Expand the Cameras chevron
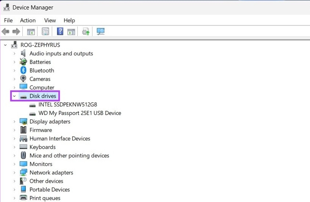Image resolution: width=310 pixels, height=202 pixels. click(x=14, y=79)
